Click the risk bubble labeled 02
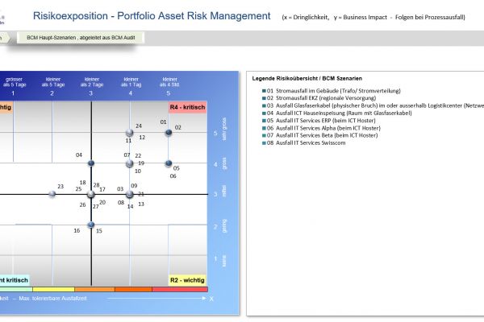 [x=169, y=132]
